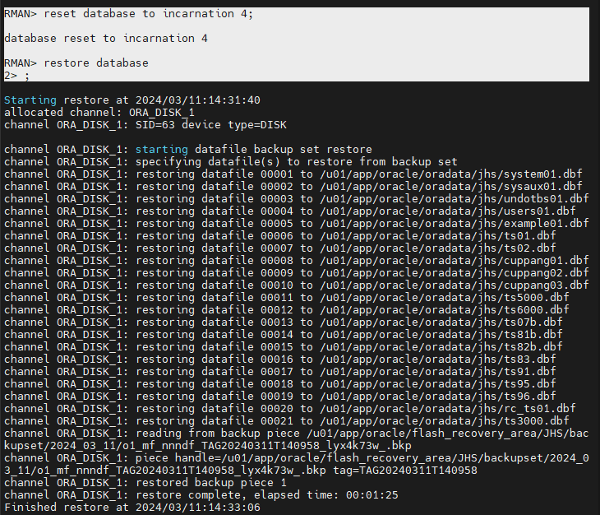
Task: Click the example01.dbf datafile 00005 line
Action: point(297,223)
